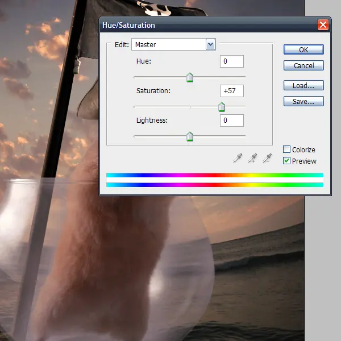Open the Load... settings dialog

pyautogui.click(x=303, y=85)
